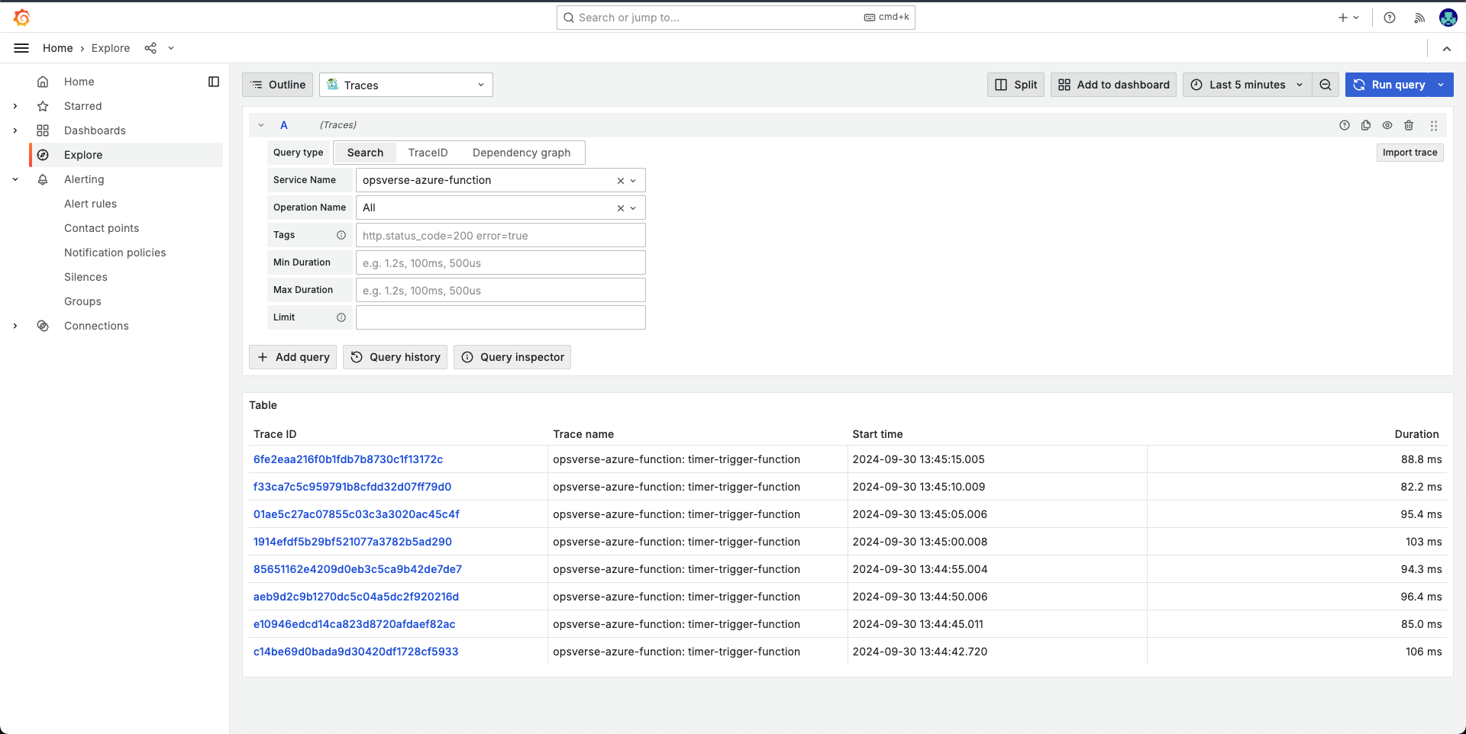Duplicate query A with the copy icon
This screenshot has width=1466, height=734.
click(x=1366, y=125)
